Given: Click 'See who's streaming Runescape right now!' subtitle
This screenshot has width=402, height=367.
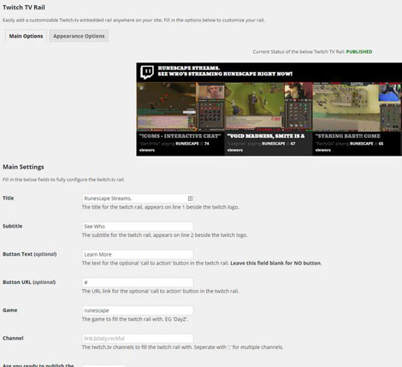Looking at the screenshot, I should pyautogui.click(x=225, y=74).
